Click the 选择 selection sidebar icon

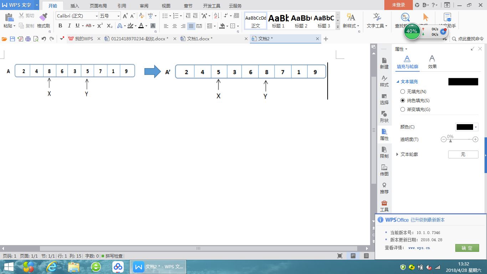(384, 98)
